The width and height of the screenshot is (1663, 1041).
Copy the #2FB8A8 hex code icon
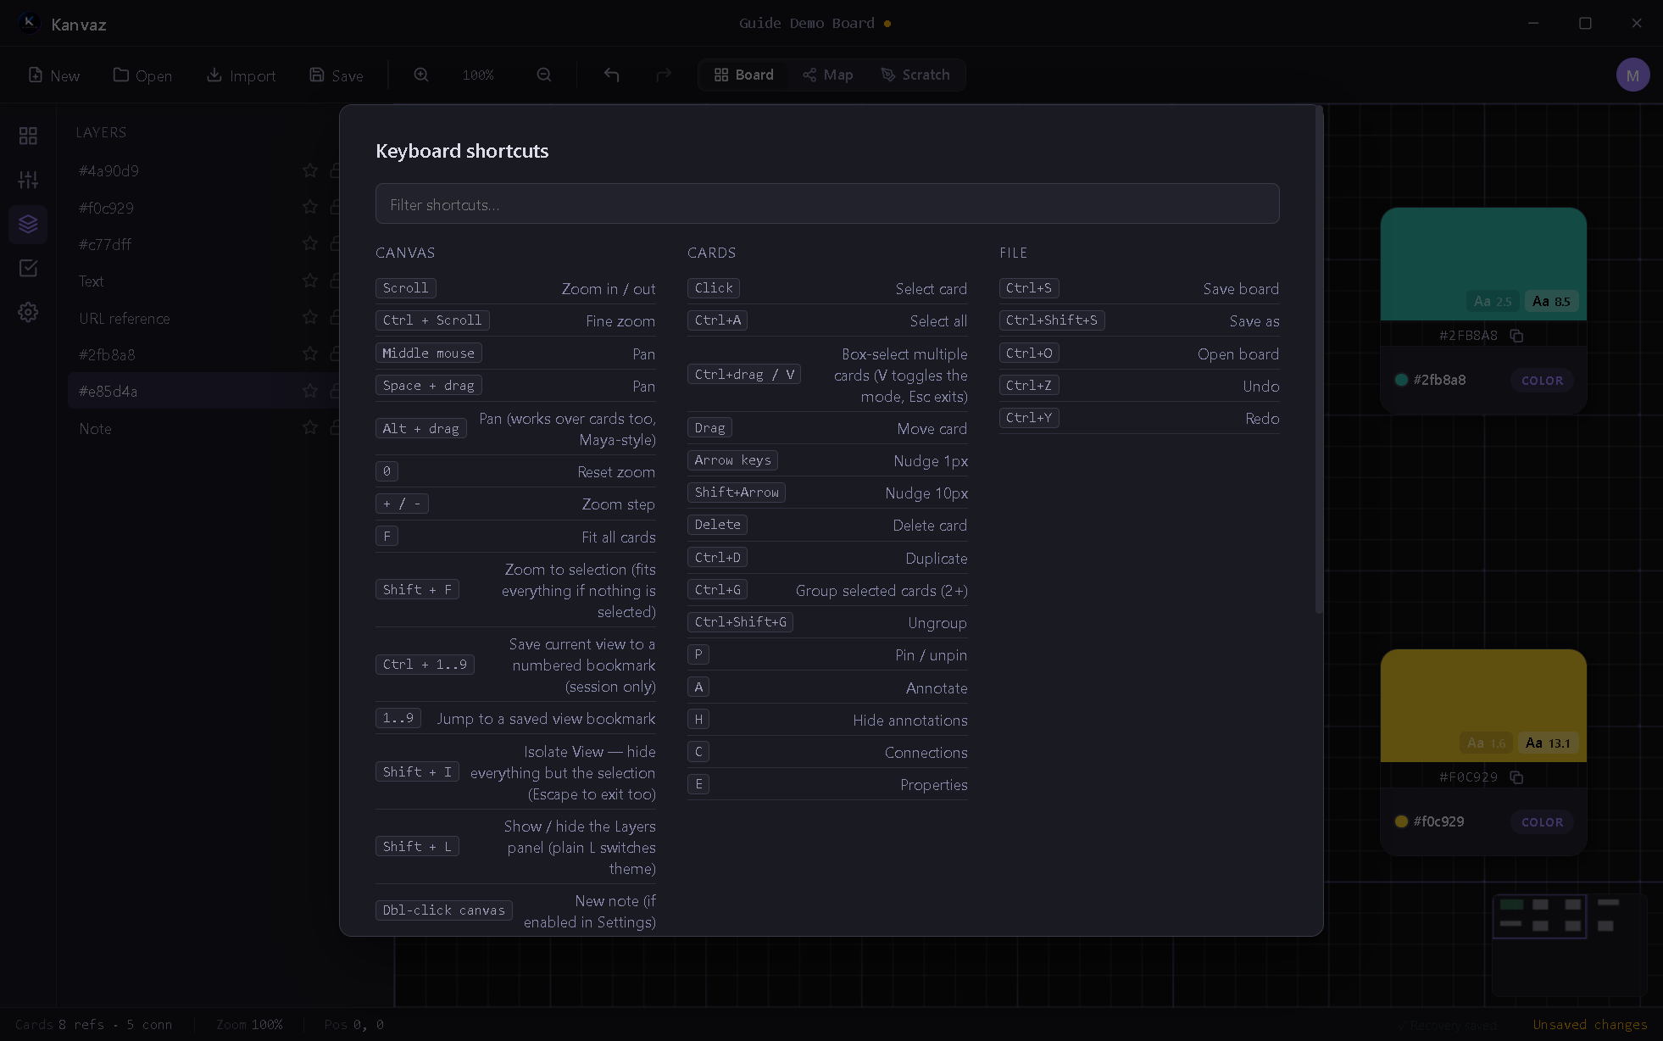[1516, 336]
